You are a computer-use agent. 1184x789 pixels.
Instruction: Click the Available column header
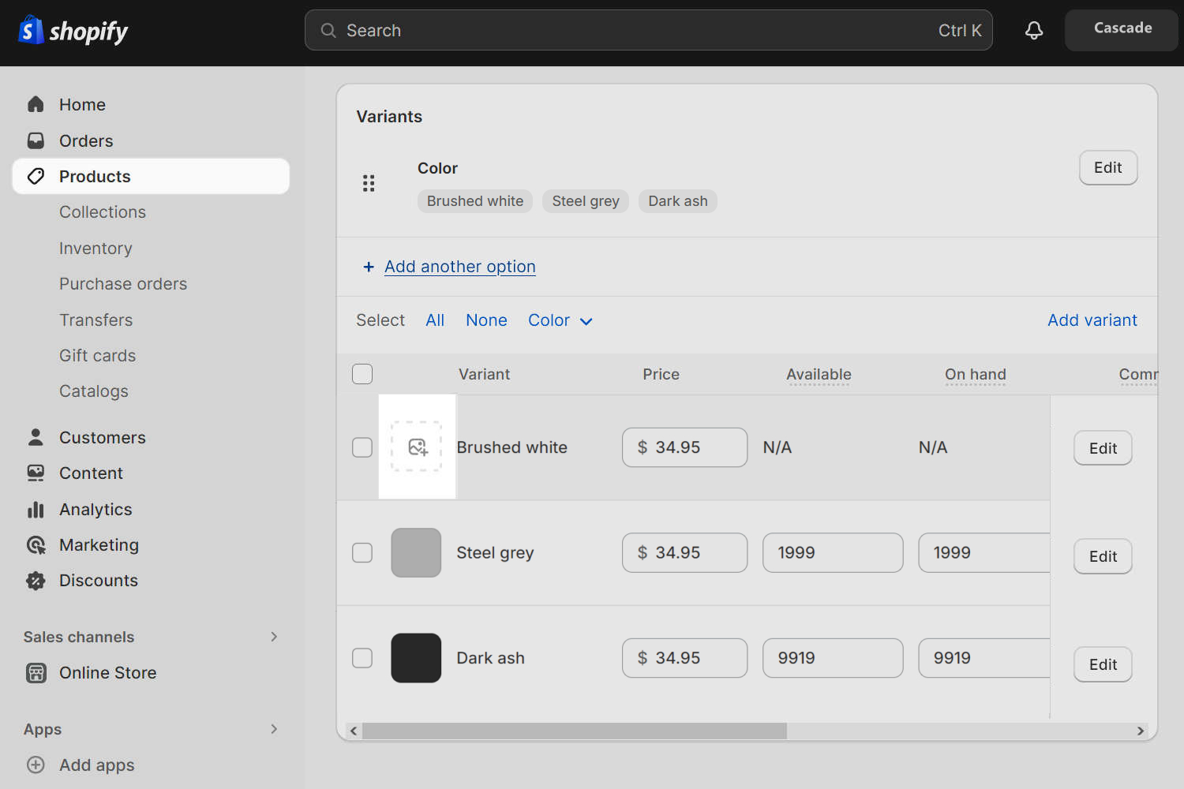click(819, 375)
